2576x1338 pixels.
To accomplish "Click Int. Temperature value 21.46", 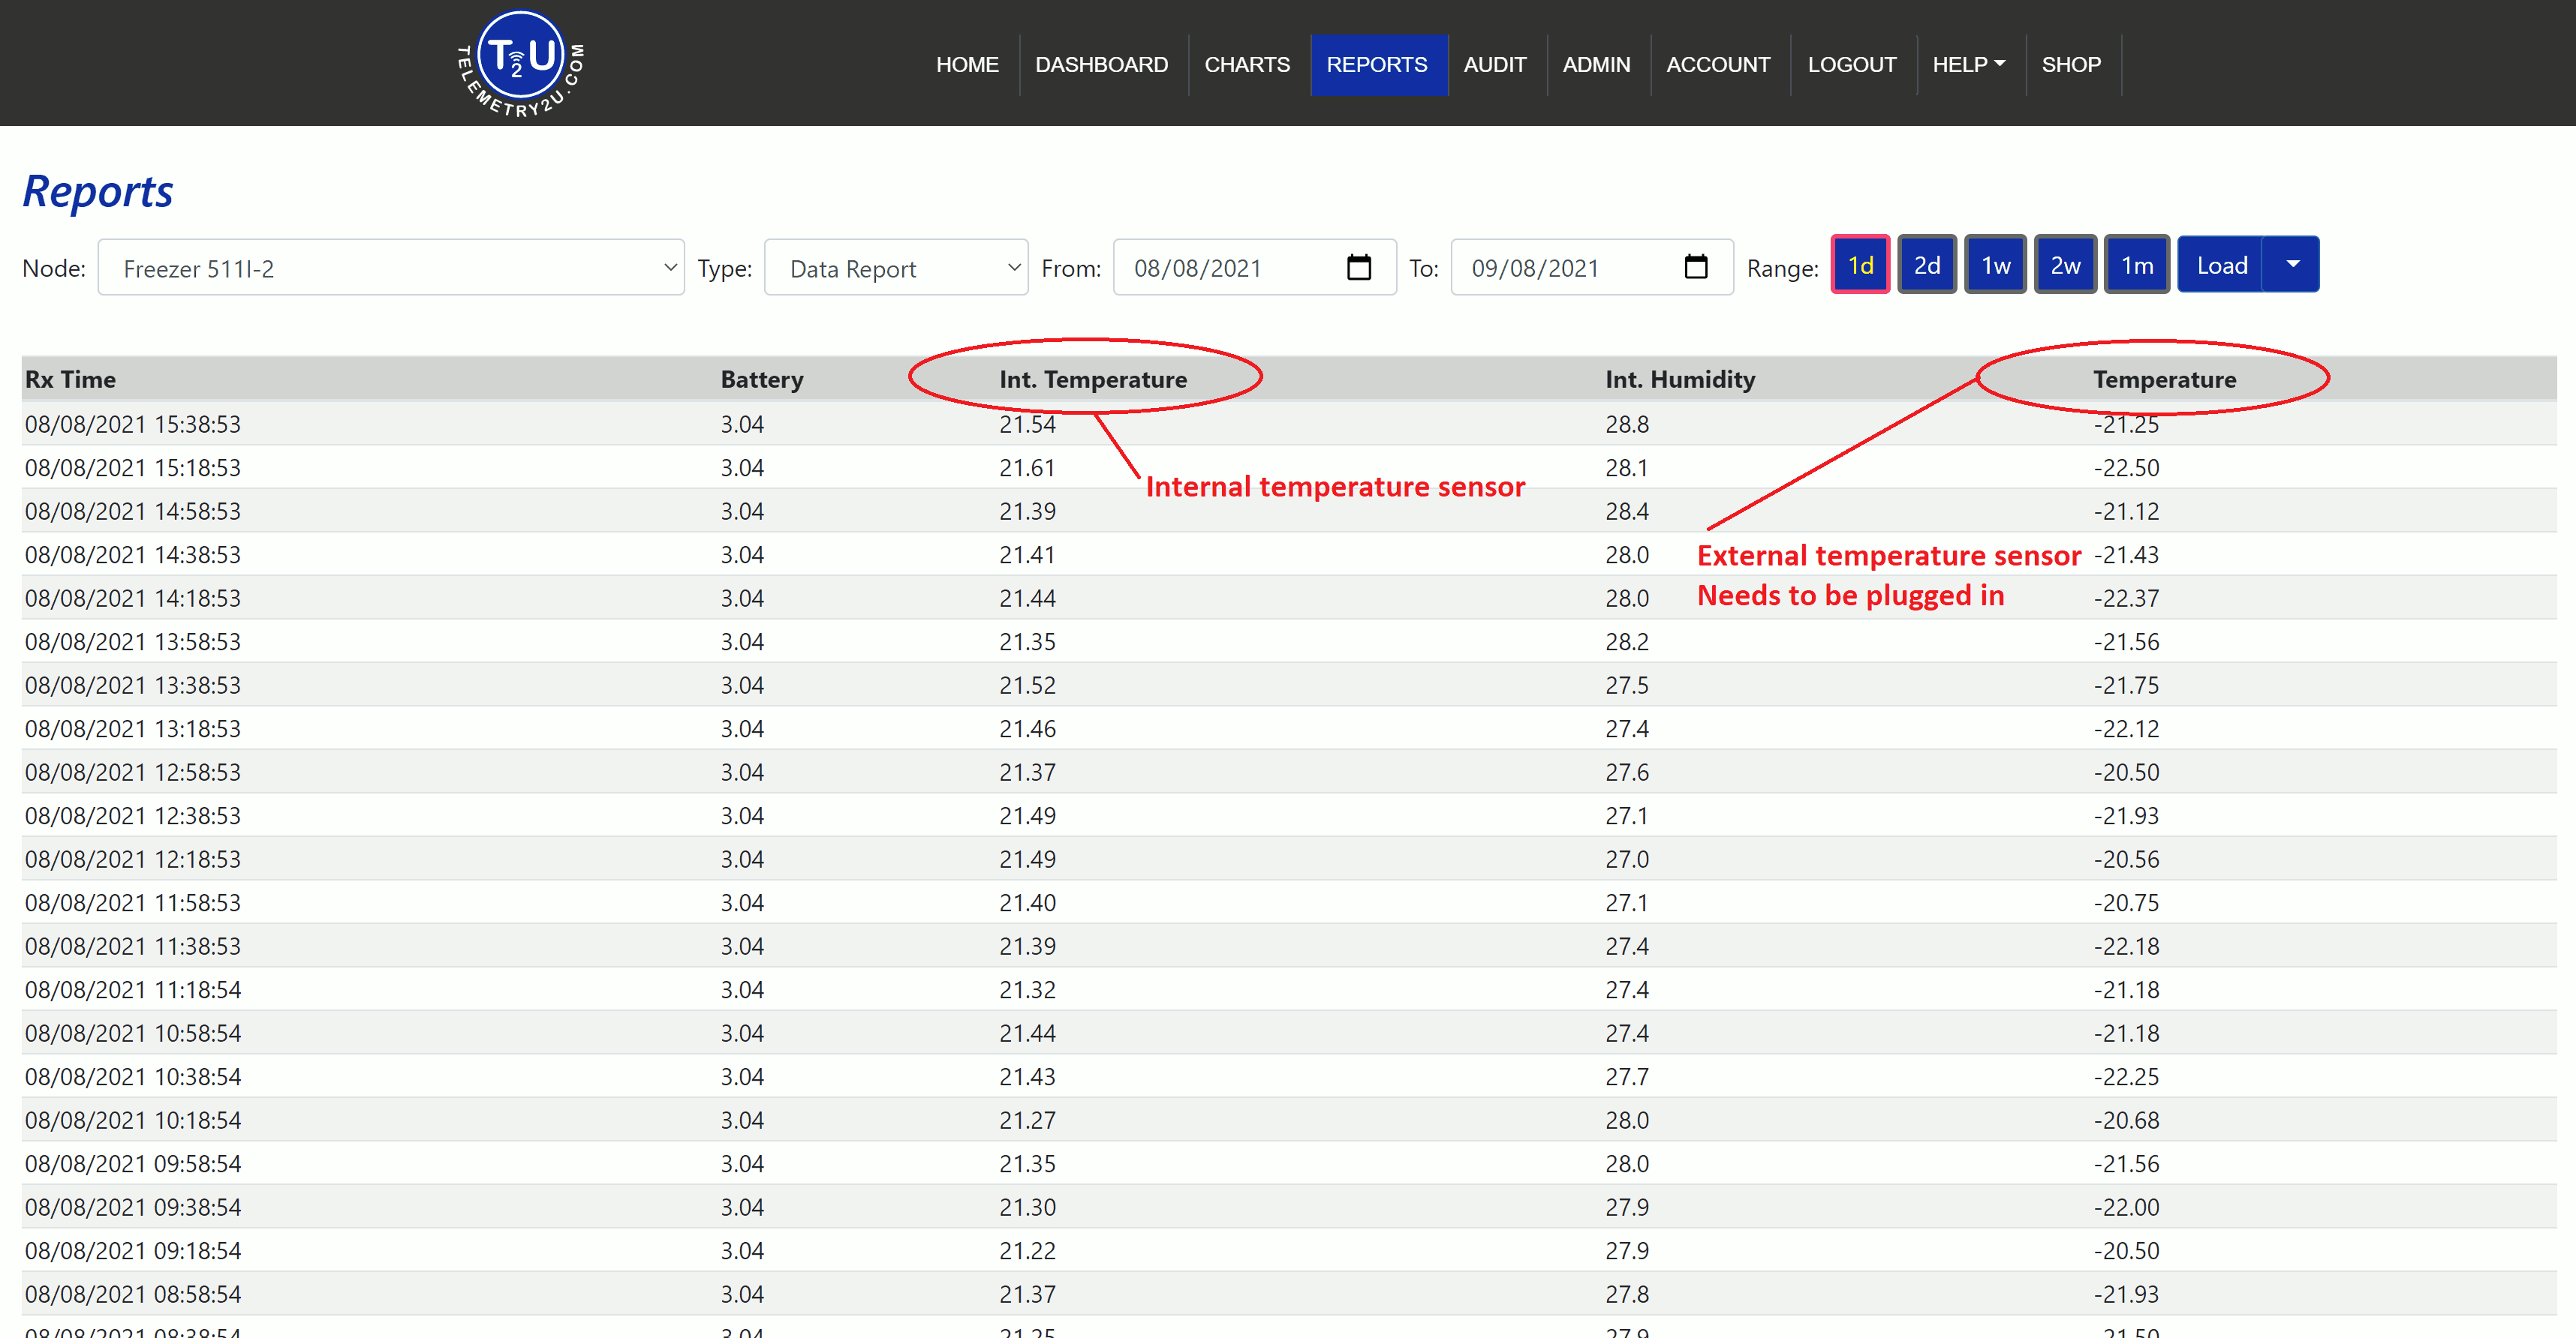I will 1027,728.
